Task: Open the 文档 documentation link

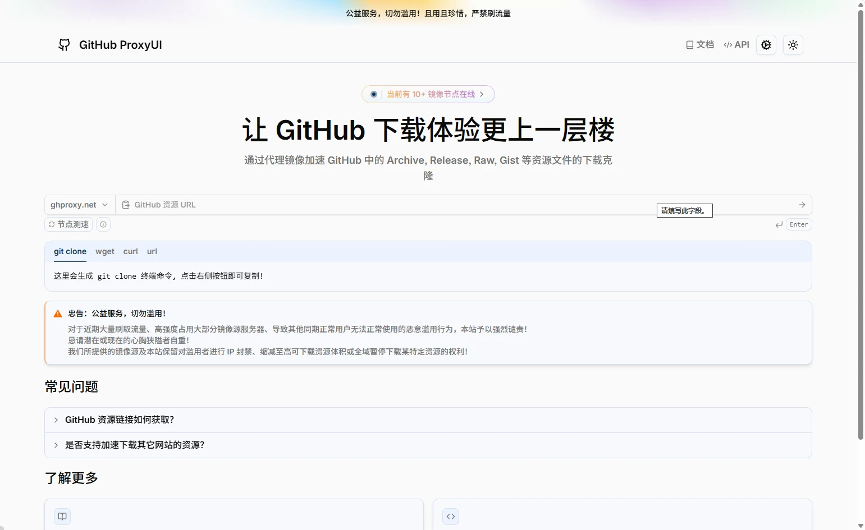Action: tap(700, 45)
